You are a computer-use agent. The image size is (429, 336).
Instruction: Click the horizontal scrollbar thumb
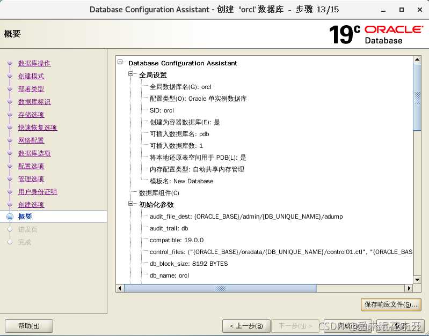click(x=220, y=288)
